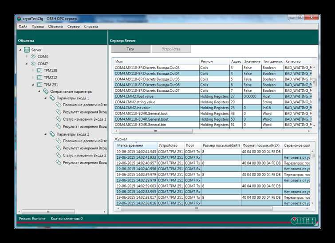Image resolution: width=335 pixels, height=243 pixels.
Task: Collapse Параметры входа 2 node
Action: [x=46, y=134]
